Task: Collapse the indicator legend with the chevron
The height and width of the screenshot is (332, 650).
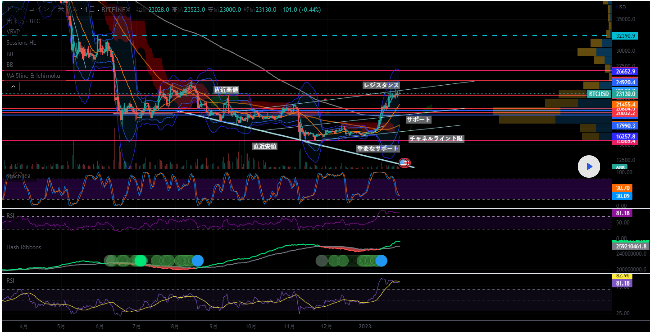Action: [13, 87]
